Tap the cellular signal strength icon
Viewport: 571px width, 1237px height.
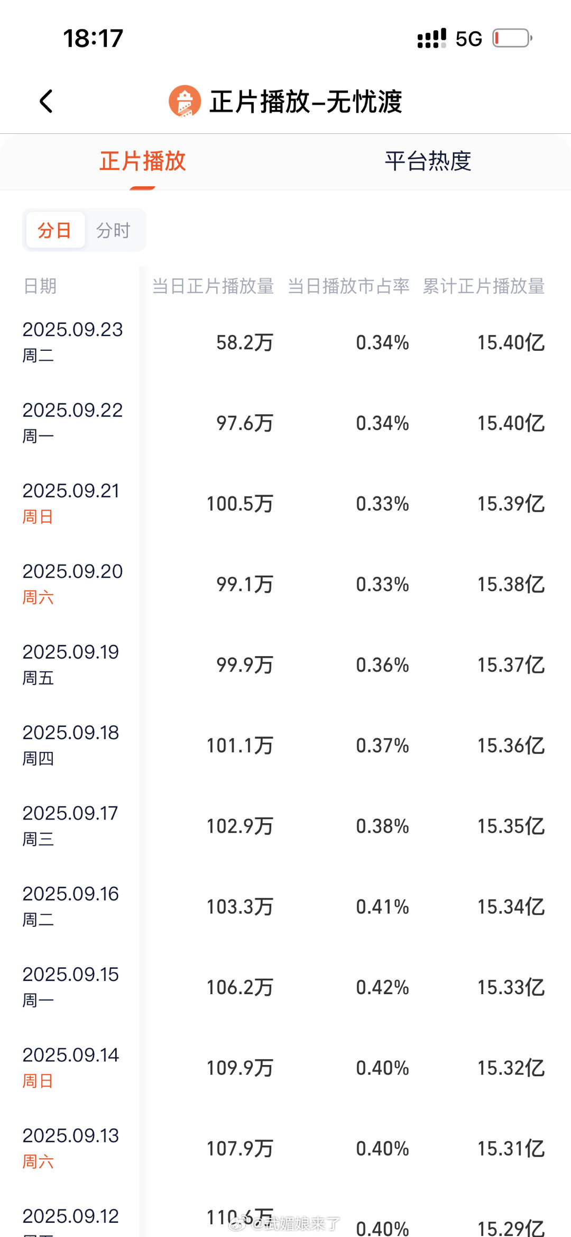pos(431,39)
